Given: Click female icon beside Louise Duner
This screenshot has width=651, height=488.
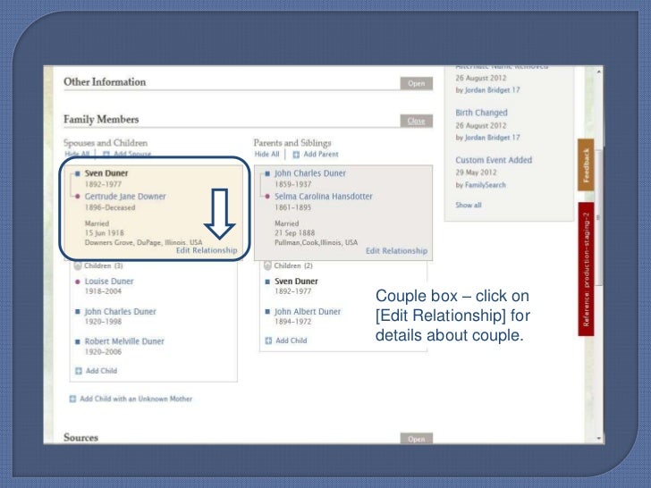Looking at the screenshot, I should tap(77, 282).
